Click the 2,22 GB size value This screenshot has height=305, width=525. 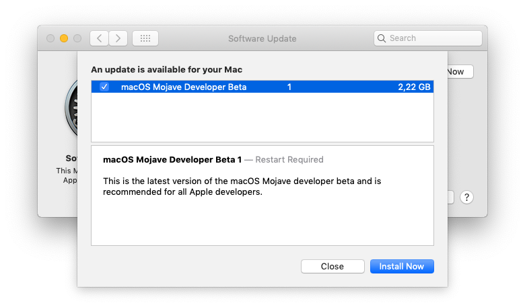click(414, 87)
